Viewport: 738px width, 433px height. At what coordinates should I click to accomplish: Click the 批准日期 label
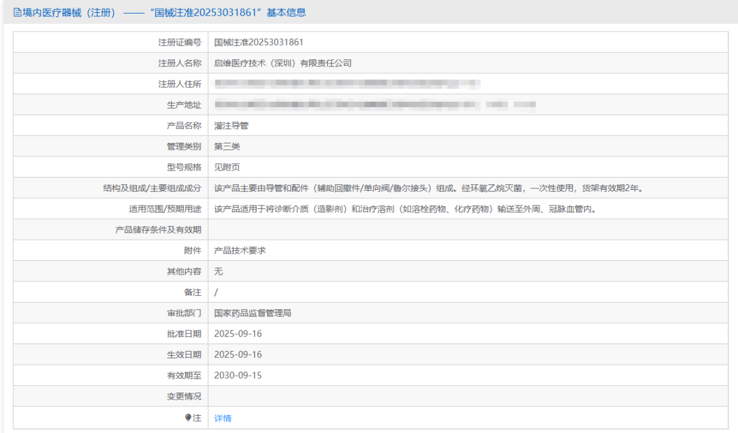point(184,334)
